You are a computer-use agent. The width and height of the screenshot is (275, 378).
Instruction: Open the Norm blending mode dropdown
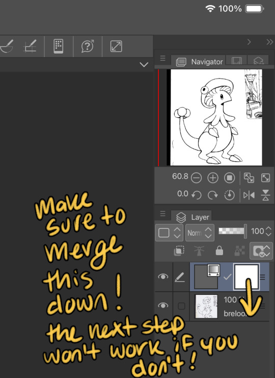(x=200, y=233)
